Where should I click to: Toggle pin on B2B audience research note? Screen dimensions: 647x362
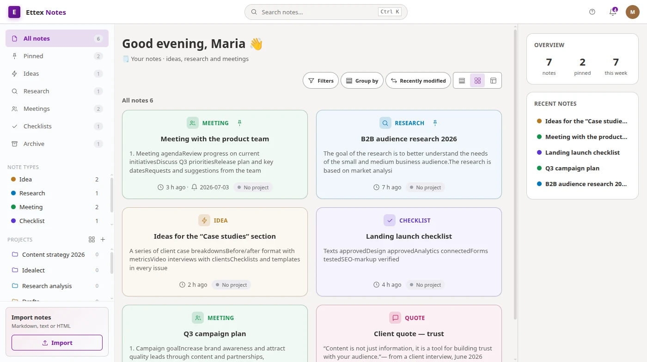coord(435,123)
